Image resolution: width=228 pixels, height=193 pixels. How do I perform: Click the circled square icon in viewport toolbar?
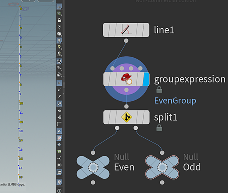(59, 165)
